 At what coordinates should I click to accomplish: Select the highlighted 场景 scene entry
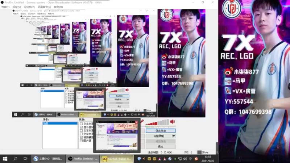pyautogui.click(x=60, y=123)
